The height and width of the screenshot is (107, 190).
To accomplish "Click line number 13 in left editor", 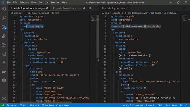I will pyautogui.click(x=14, y=56).
